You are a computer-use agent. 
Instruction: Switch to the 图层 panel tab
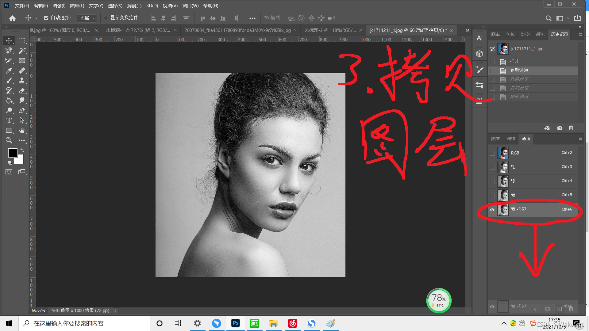(x=495, y=139)
